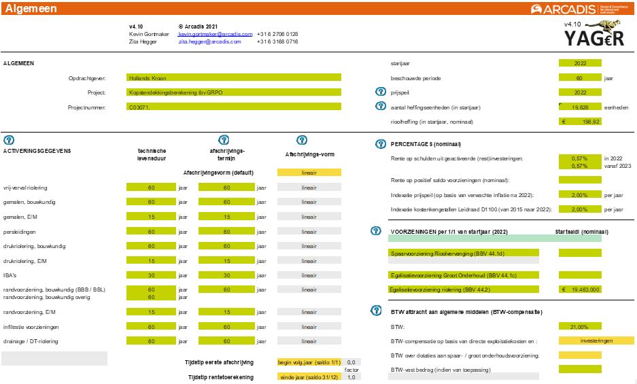Open help icon beside aantal heffingseenheden
This screenshot has width=637, height=384.
(x=381, y=106)
